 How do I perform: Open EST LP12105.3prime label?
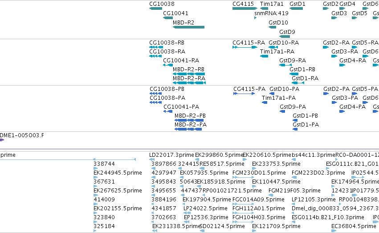coord(314,200)
